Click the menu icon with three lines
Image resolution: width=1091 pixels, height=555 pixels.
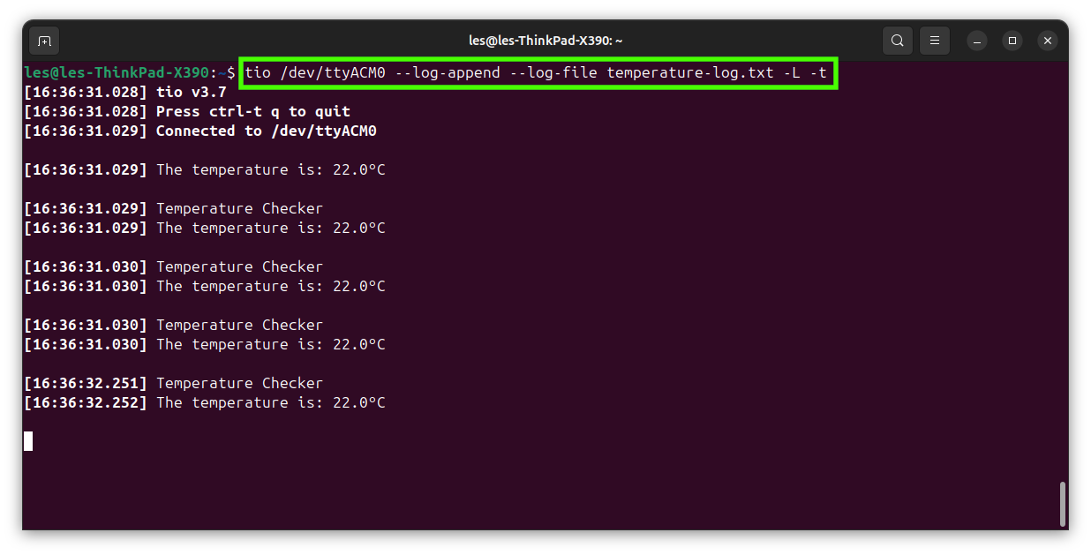[934, 41]
